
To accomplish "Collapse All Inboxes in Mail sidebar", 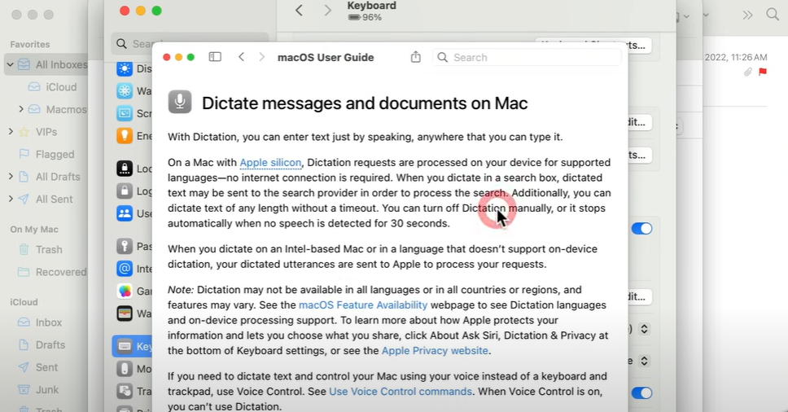I will tap(10, 64).
